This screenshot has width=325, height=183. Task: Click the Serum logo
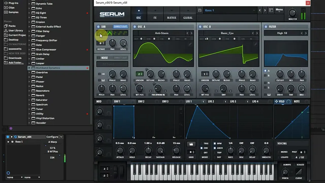coord(112,14)
